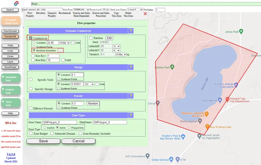Open Sources and Sinks Prescribed tab

click(x=101, y=14)
